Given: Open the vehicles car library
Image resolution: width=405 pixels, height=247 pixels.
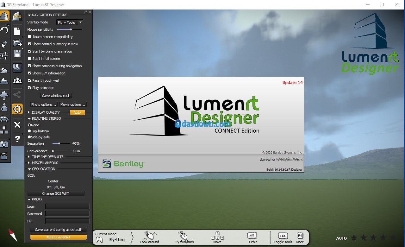Looking at the screenshot, I should [x=4, y=119].
